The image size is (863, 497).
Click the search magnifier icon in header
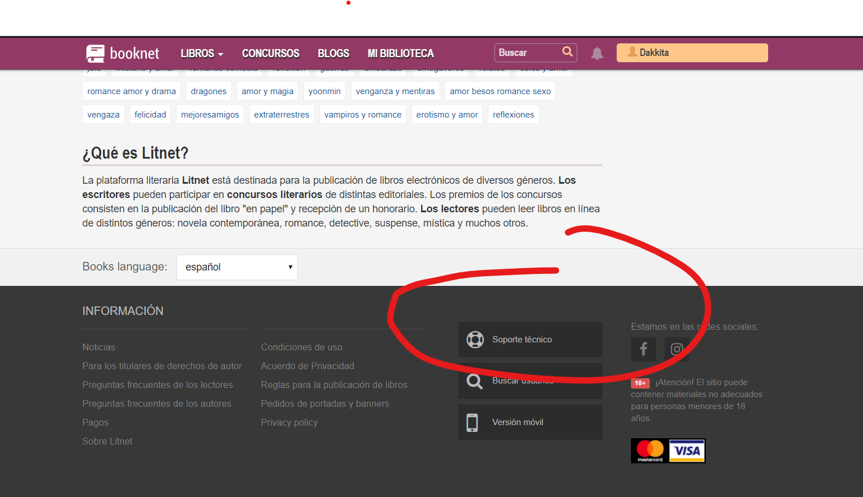click(567, 52)
